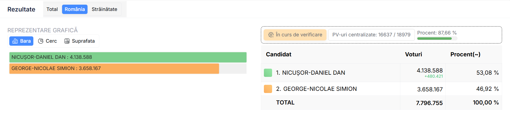The image size is (510, 122).
Task: Click the pie chart icon for Cerc
Action: [41, 41]
